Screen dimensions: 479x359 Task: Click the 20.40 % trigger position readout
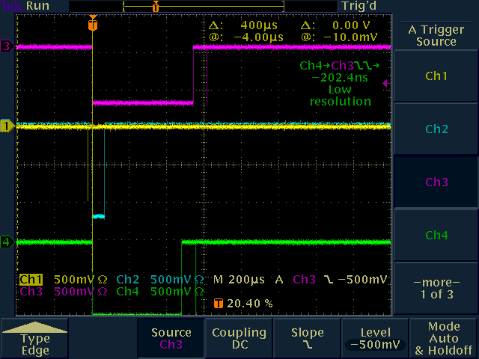(x=250, y=304)
